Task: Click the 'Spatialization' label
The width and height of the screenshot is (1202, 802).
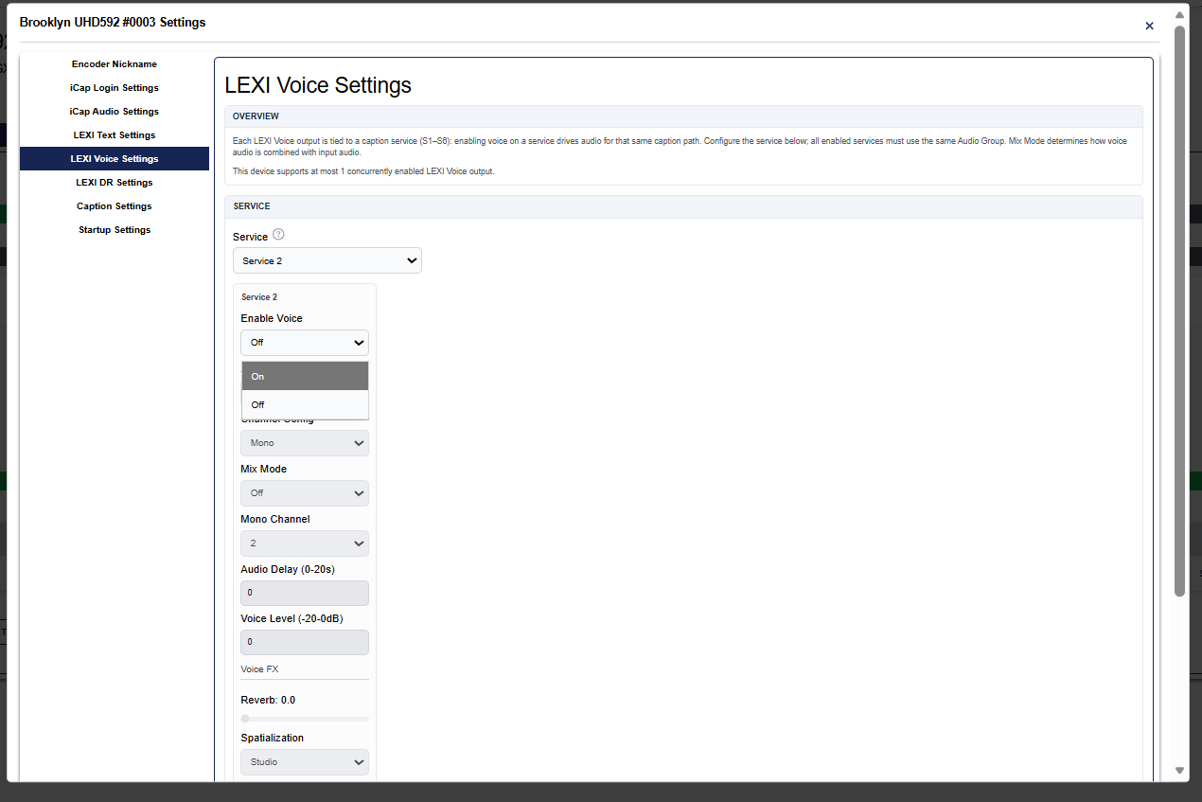Action: [273, 738]
